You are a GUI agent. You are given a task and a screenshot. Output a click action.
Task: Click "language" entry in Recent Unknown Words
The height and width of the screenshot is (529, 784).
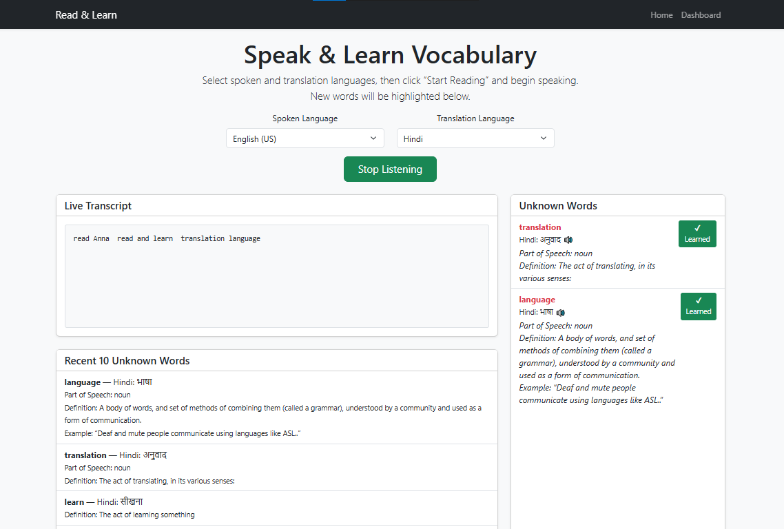(82, 382)
